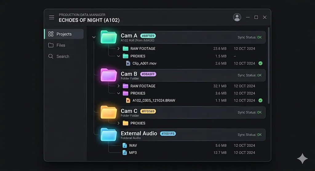Click the Search magnifier icon in sidebar
This screenshot has width=315, height=171.
pyautogui.click(x=51, y=56)
